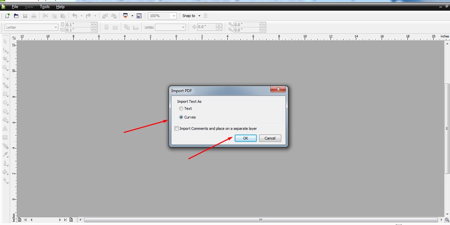This screenshot has height=225, width=450.
Task: Expand the Application launcher arrow
Action: tap(132, 16)
